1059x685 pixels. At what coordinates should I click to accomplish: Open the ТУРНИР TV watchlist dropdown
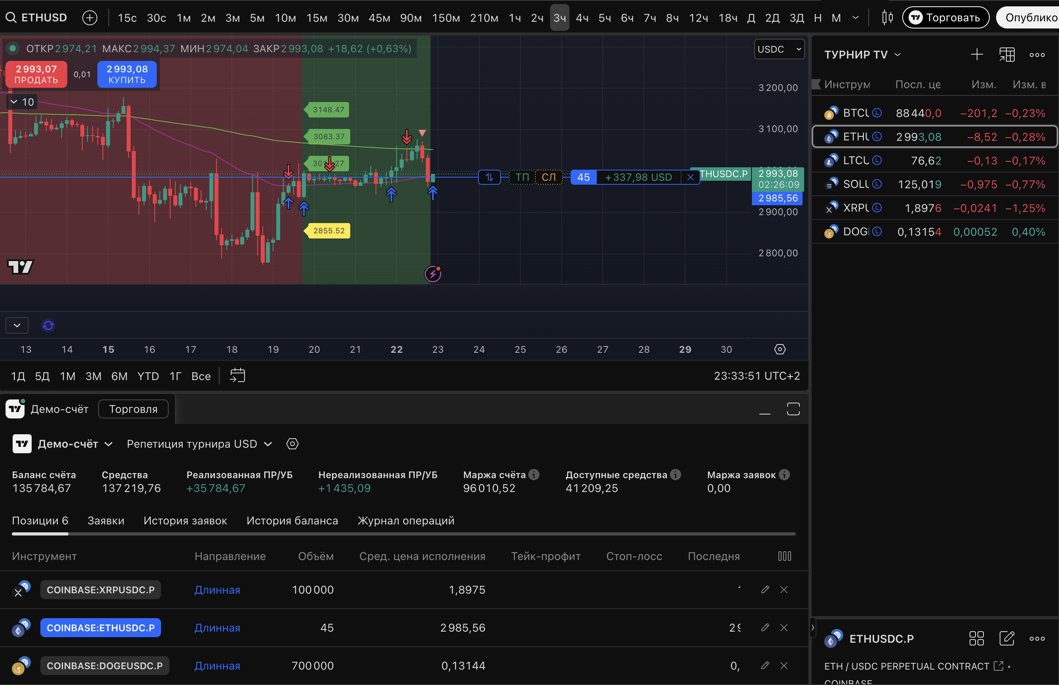click(x=862, y=55)
